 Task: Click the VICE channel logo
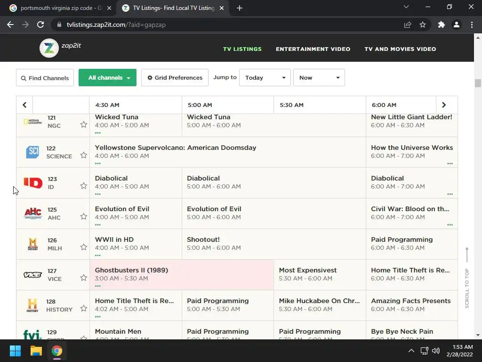32,275
